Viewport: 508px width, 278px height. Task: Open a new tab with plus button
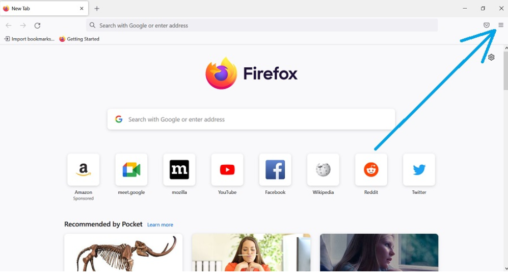(96, 9)
